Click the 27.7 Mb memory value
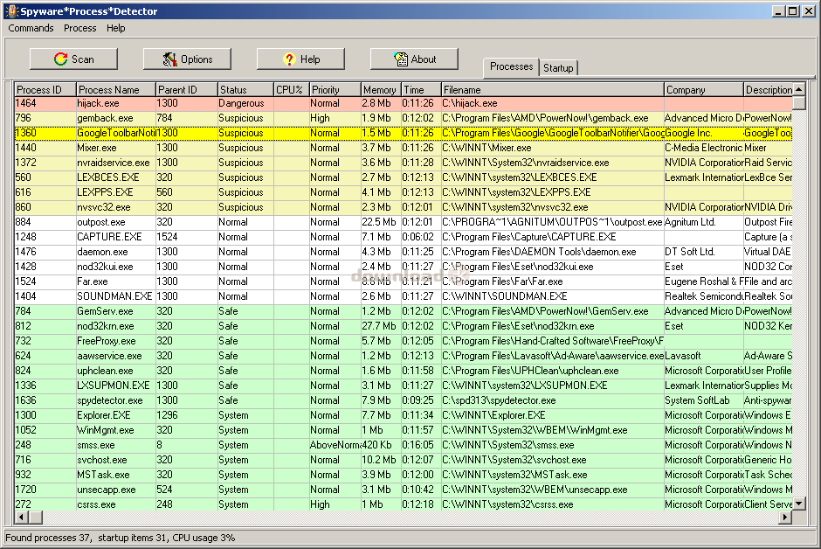Screen dimensions: 821x549 point(379,326)
